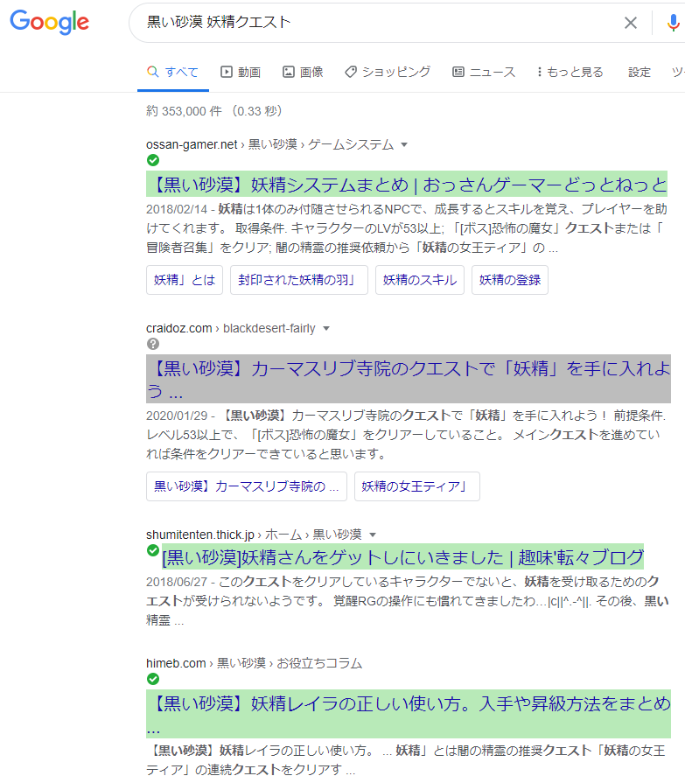Switch to the 画像 images tab
Viewport: 685px width, 783px height.
(x=303, y=72)
